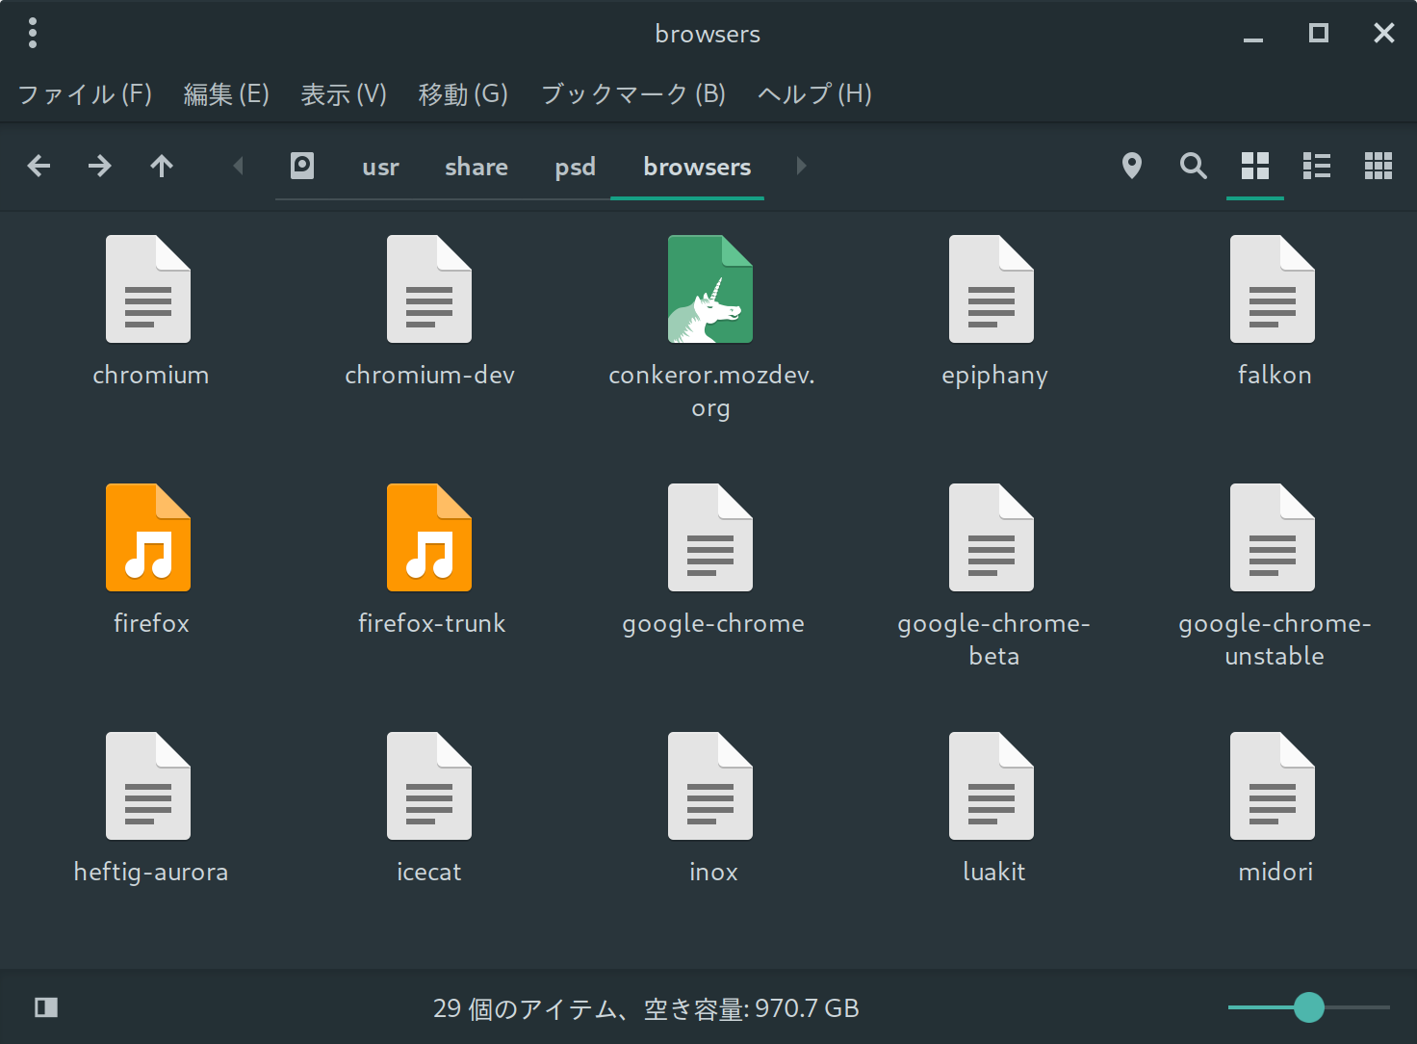This screenshot has width=1417, height=1044.
Task: Select the firefox audio file icon
Action: 148,537
